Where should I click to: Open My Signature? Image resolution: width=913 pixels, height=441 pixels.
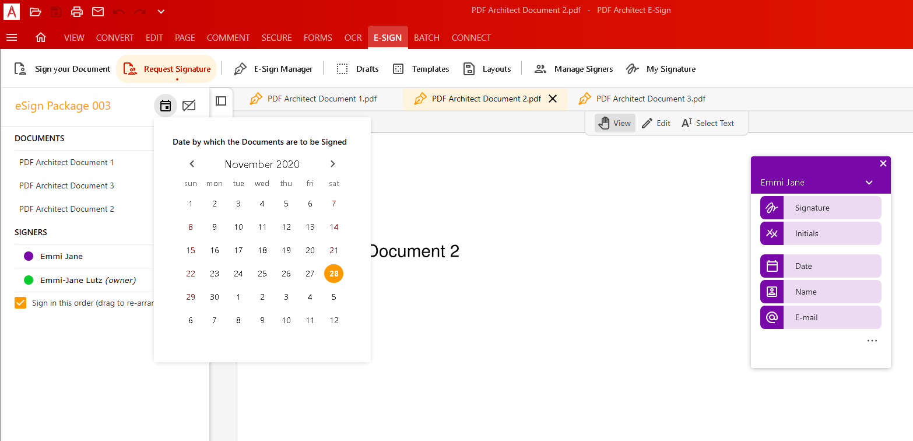coord(661,69)
